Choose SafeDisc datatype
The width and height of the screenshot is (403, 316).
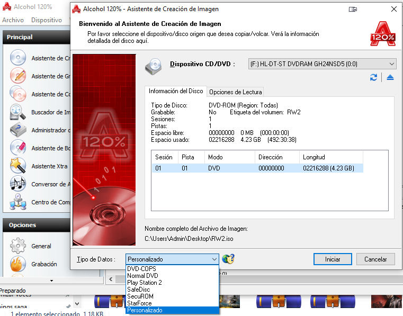[172, 290]
